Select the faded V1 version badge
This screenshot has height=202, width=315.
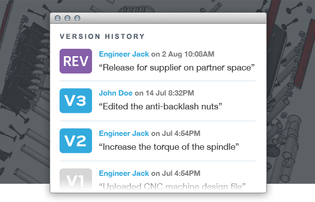pos(75,178)
